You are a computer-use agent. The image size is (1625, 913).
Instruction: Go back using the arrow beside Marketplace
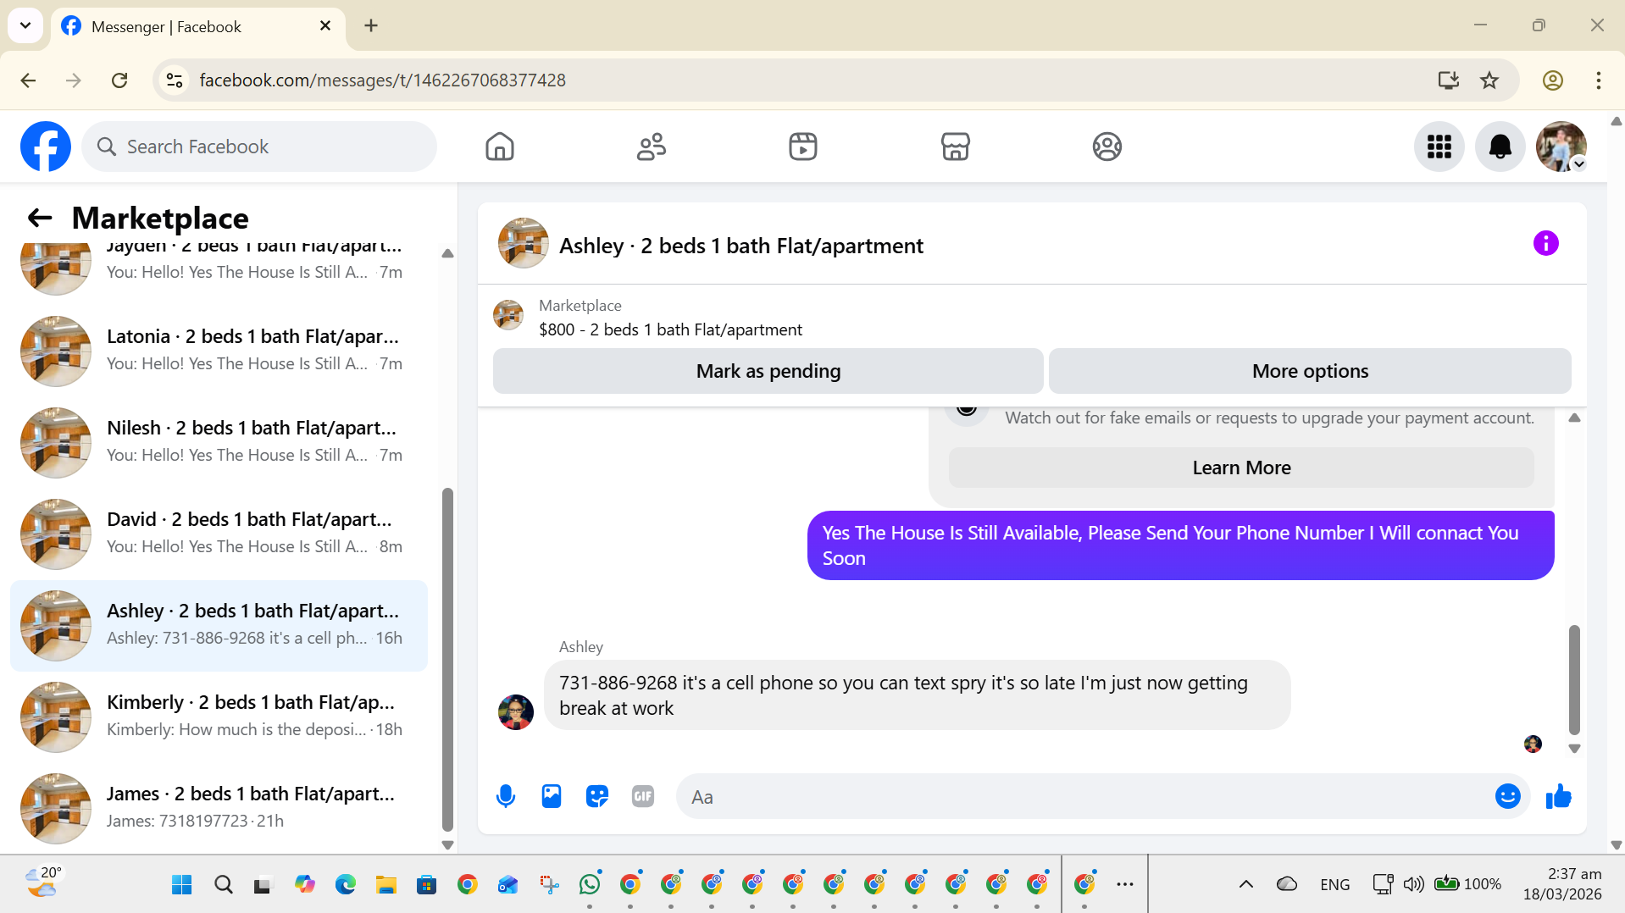[x=40, y=219]
